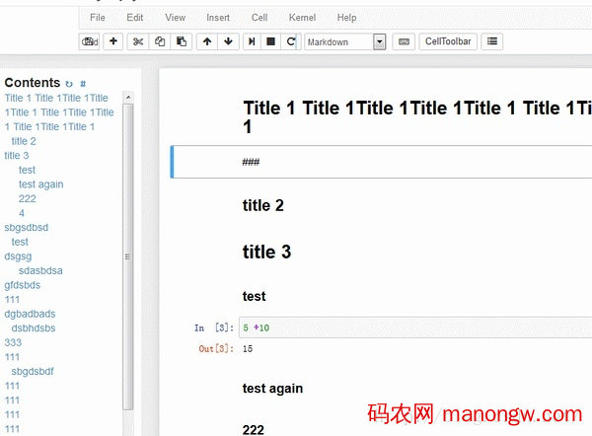Screen dimensions: 592x436
Task: Toggle the table of contents list icon
Action: (x=492, y=41)
